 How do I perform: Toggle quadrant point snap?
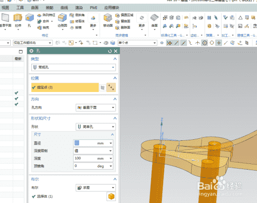tap(212, 43)
